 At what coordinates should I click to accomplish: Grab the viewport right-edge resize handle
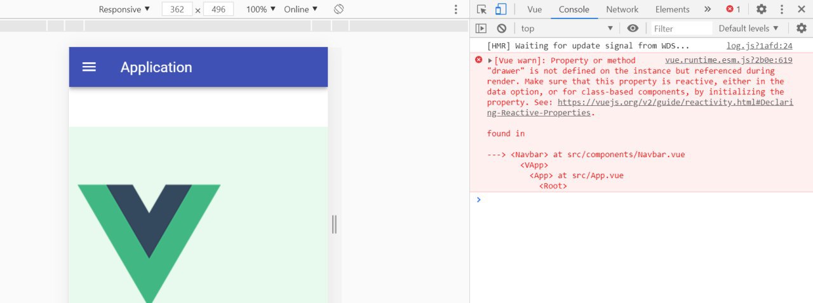(x=335, y=224)
